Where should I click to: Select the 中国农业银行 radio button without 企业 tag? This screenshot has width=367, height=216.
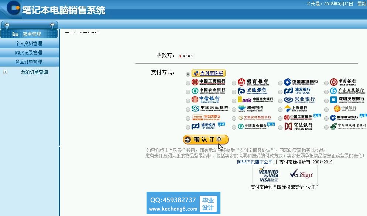[x=188, y=92]
